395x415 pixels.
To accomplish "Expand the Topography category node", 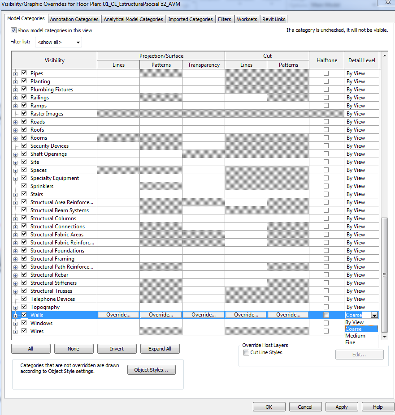I will pyautogui.click(x=15, y=308).
